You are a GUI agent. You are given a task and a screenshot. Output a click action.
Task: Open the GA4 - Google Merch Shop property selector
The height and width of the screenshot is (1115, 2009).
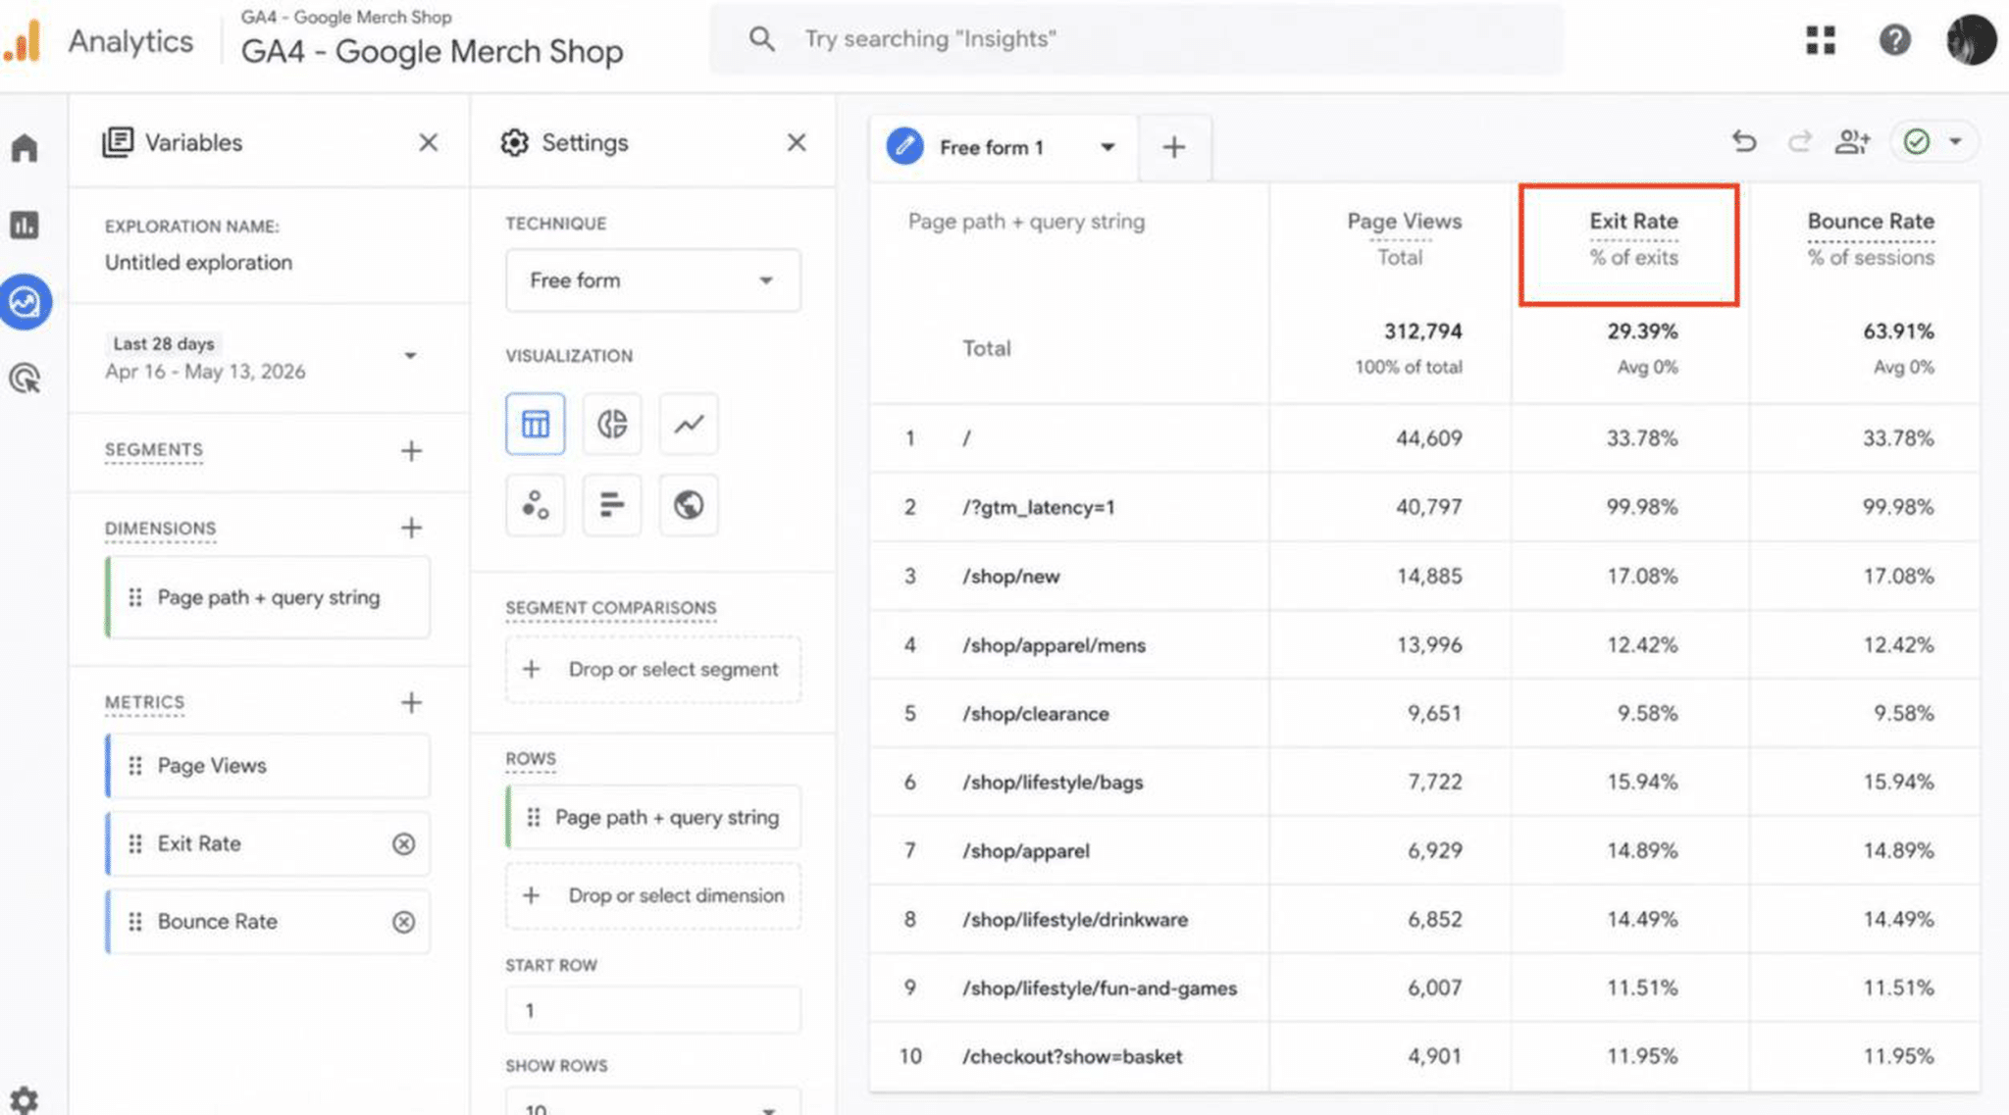click(x=432, y=51)
